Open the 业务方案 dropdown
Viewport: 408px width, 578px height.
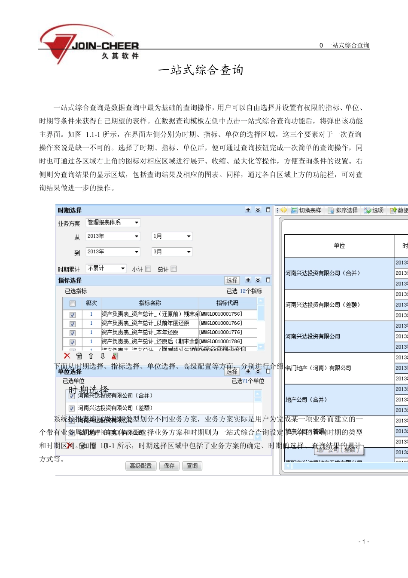click(x=113, y=222)
